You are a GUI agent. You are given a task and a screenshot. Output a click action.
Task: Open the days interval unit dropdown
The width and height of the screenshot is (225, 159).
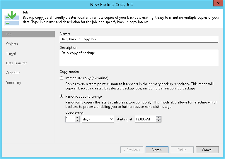click(x=98, y=119)
